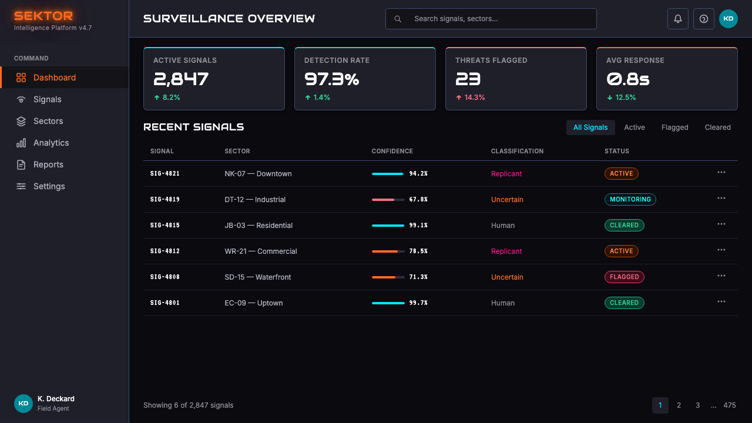Image resolution: width=752 pixels, height=423 pixels.
Task: Open Reports in the sidebar menu
Action: coord(65,164)
